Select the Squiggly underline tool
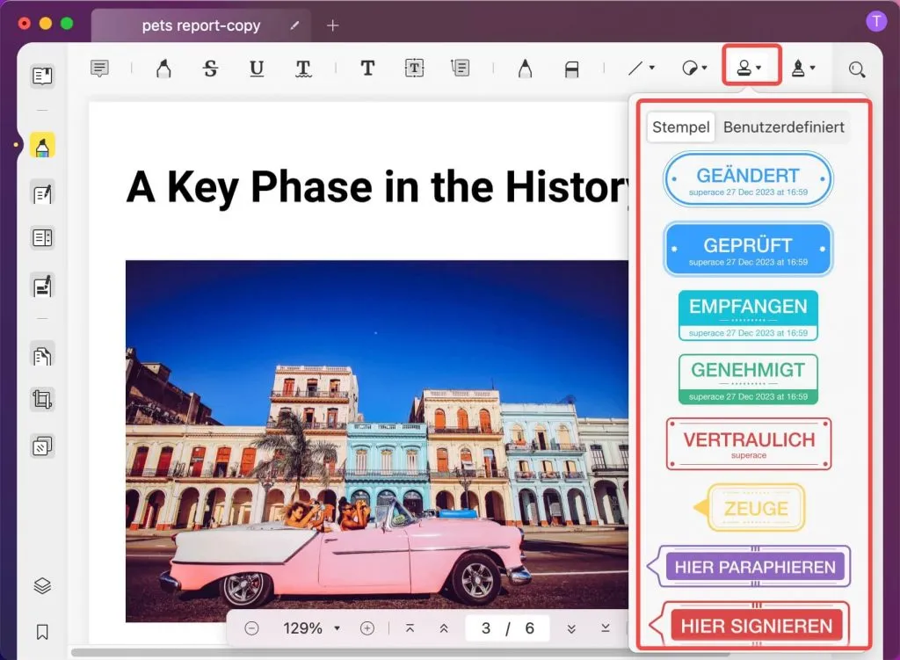 click(x=303, y=69)
